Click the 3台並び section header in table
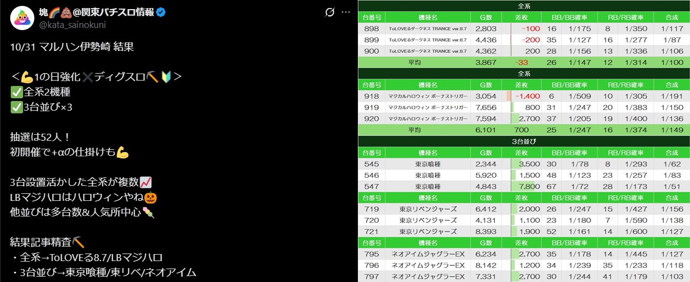Screen dimensions: 690x282 click(x=524, y=141)
